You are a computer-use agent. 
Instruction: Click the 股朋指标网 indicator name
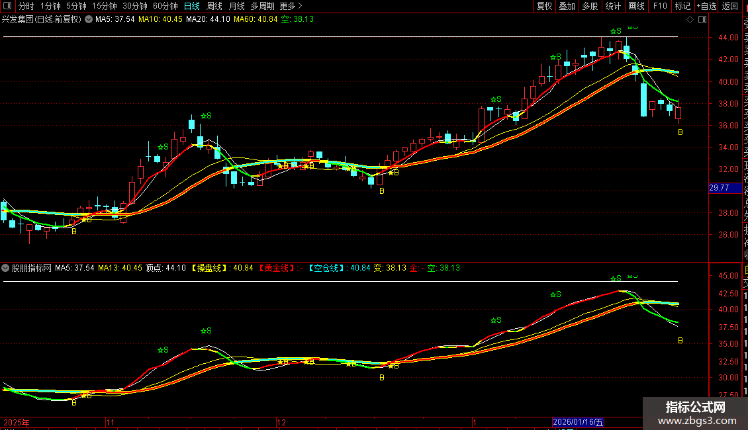tap(32, 268)
